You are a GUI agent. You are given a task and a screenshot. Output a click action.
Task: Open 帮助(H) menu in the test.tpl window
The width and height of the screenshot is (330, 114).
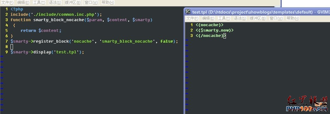click(293, 18)
